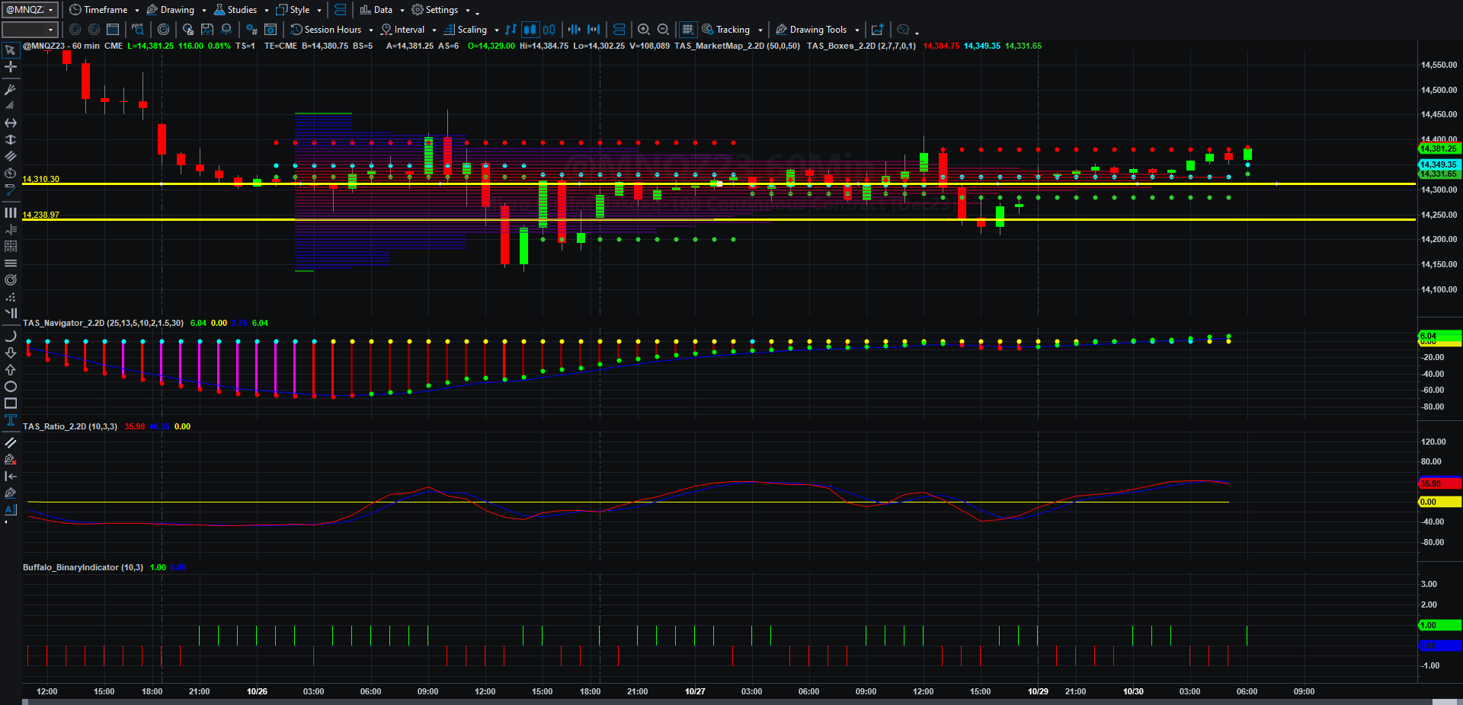Select the horizontal double-arrow line tool
The height and width of the screenshot is (705, 1463).
click(11, 123)
